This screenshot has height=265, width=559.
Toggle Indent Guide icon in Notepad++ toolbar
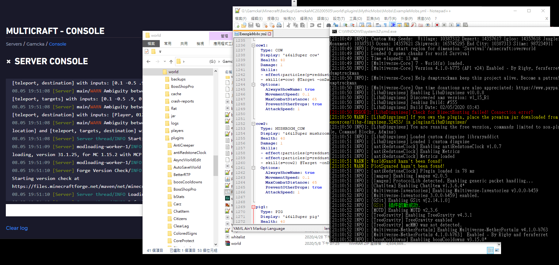(393, 25)
